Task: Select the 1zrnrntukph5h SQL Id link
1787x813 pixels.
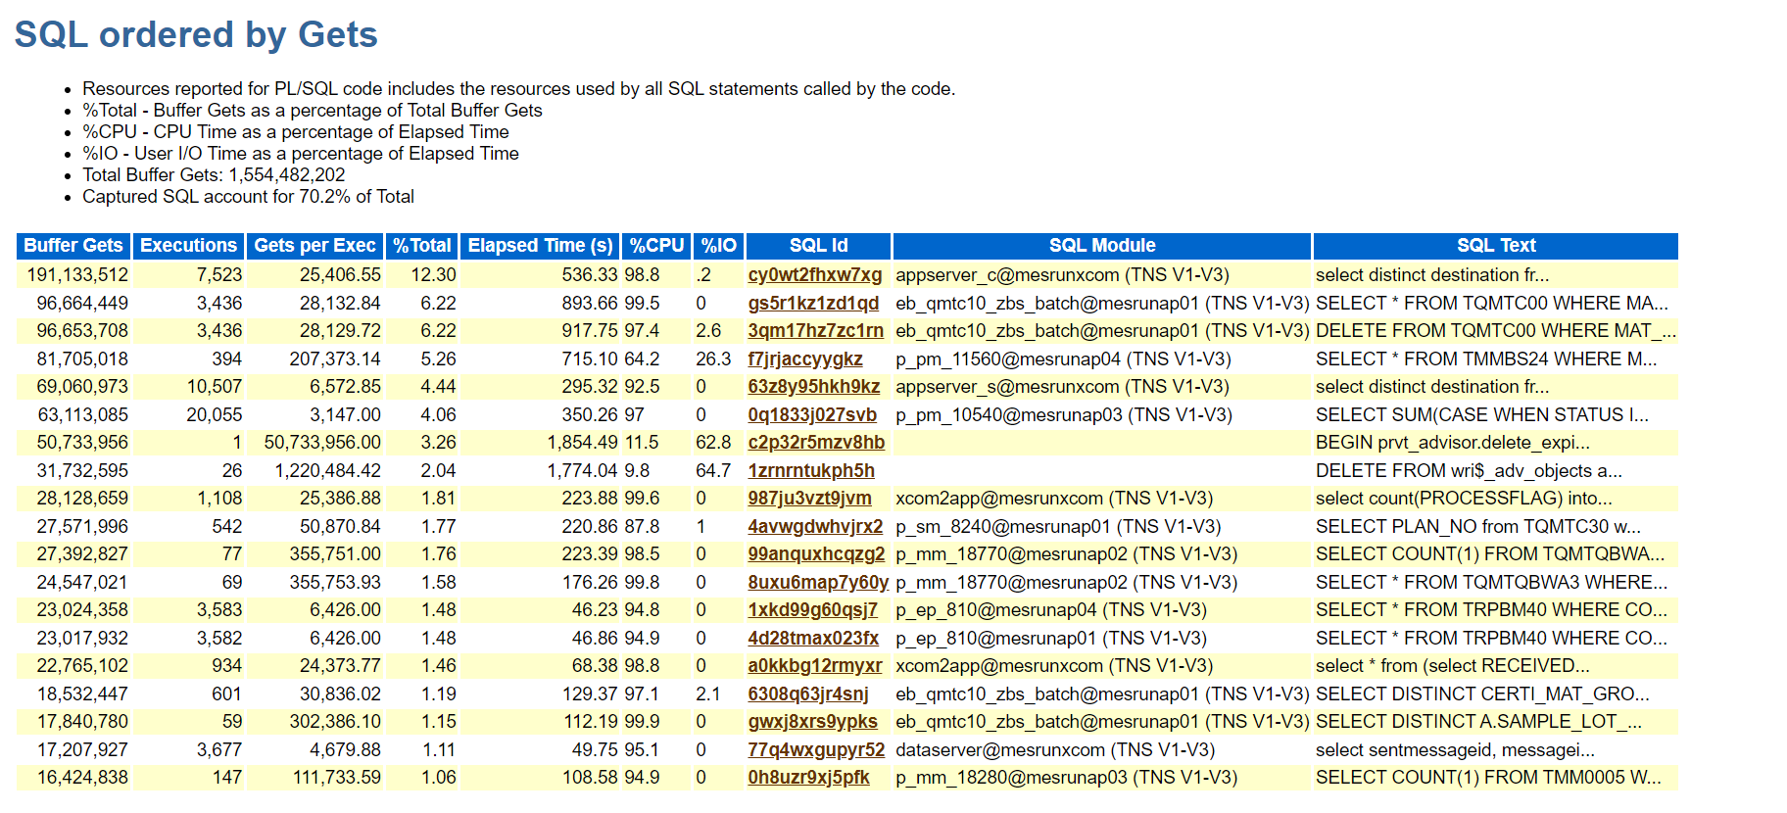Action: 810,471
